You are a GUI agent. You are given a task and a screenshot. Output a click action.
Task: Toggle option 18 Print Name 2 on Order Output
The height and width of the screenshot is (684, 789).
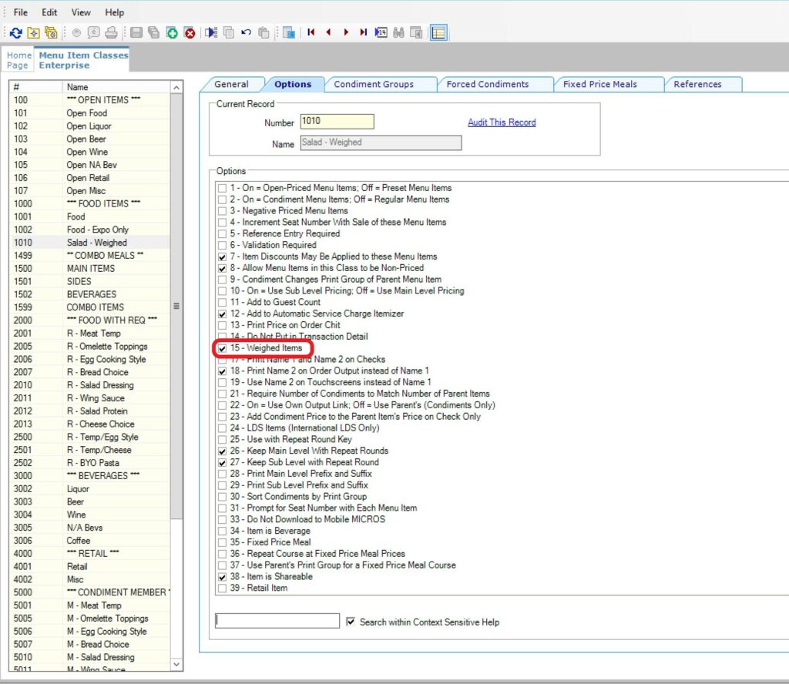(x=222, y=372)
